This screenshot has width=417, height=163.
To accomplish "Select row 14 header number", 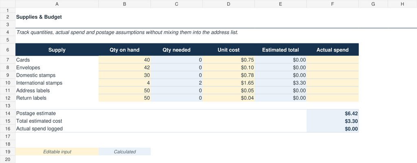I will click(8, 113).
